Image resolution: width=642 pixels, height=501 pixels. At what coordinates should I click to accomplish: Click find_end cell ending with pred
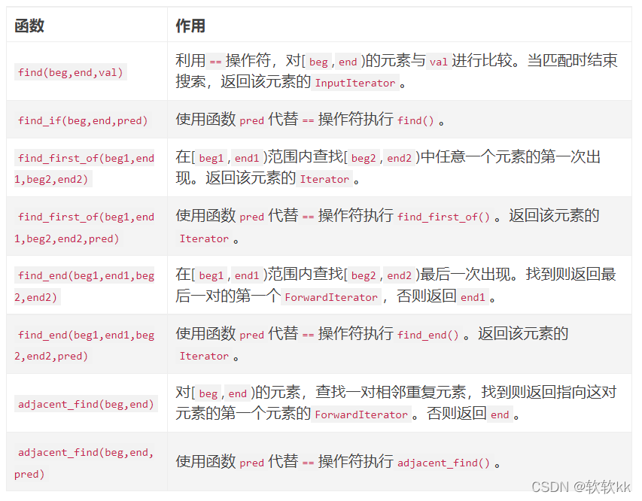coord(84,345)
